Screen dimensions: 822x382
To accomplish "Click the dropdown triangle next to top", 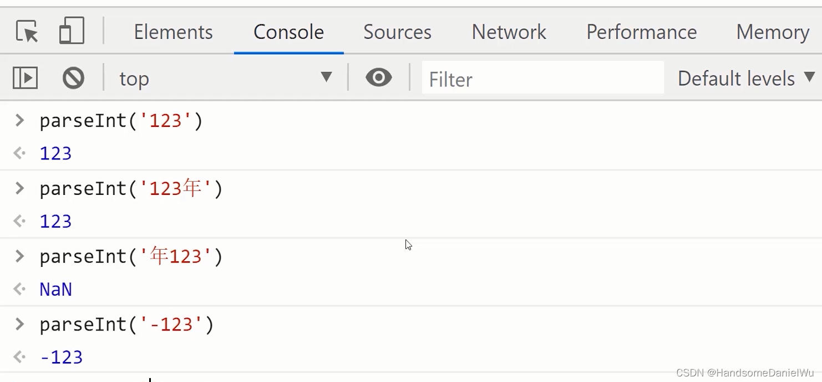I will point(327,78).
